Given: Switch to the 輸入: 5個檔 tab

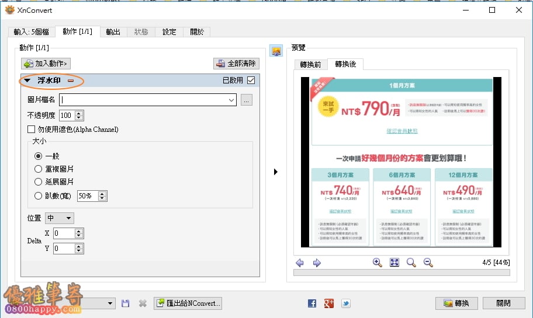Looking at the screenshot, I should click(x=32, y=32).
